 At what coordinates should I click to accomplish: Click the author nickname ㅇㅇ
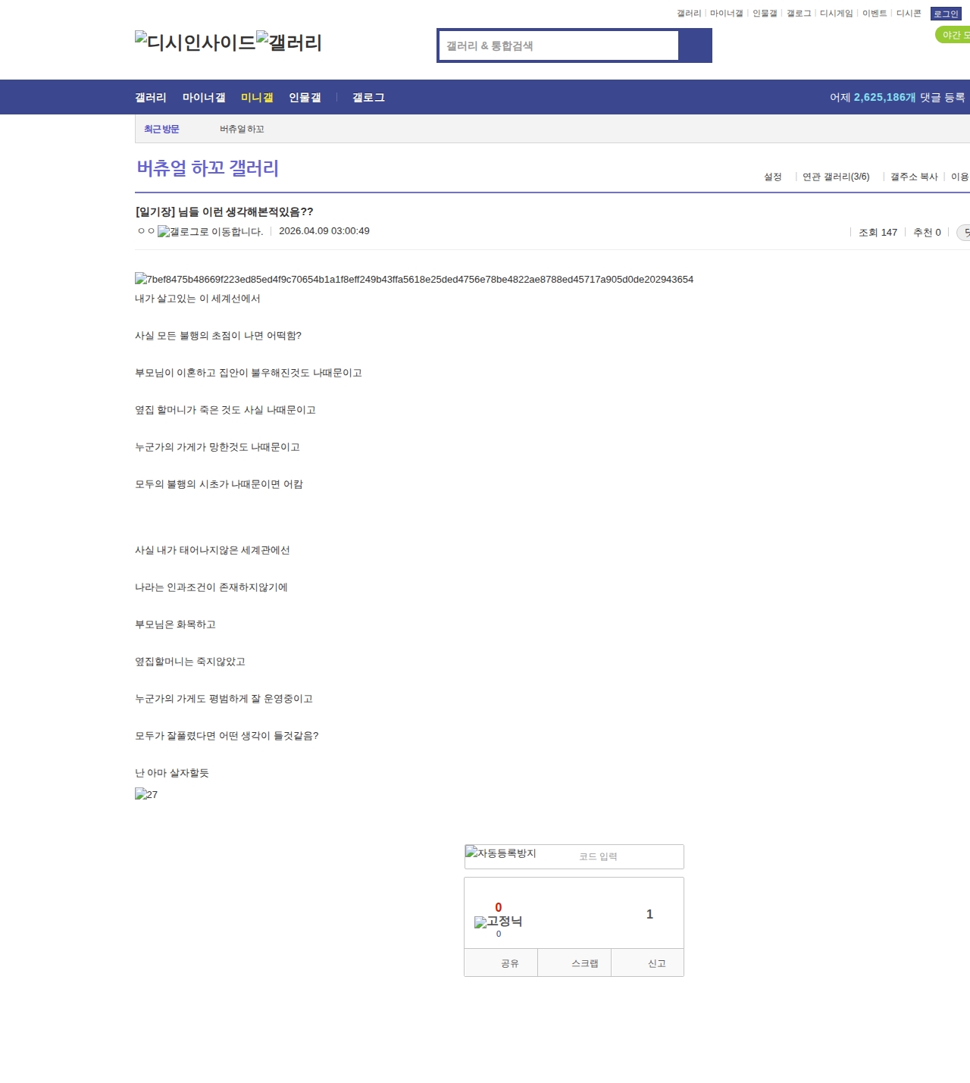(146, 231)
